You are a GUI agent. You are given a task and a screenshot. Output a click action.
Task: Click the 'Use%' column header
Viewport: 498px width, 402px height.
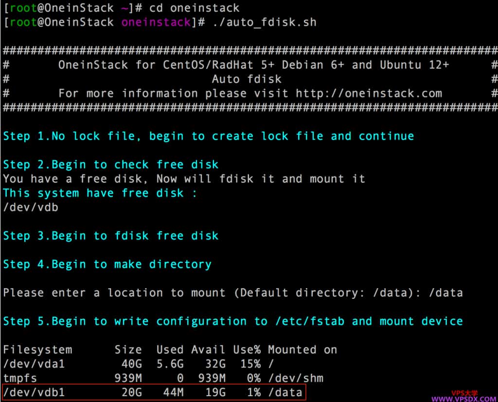247,349
